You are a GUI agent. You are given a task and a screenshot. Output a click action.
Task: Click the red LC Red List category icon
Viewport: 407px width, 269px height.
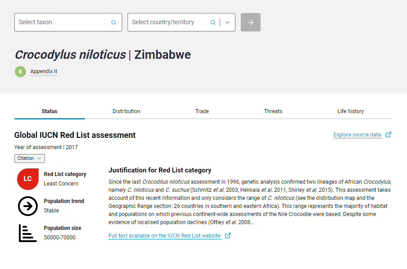click(27, 179)
